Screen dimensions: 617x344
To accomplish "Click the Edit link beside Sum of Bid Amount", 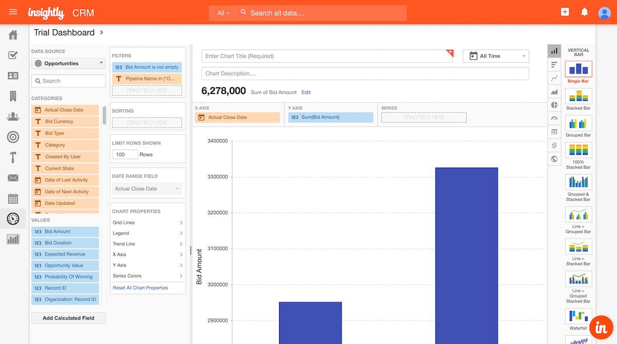I will [x=306, y=93].
